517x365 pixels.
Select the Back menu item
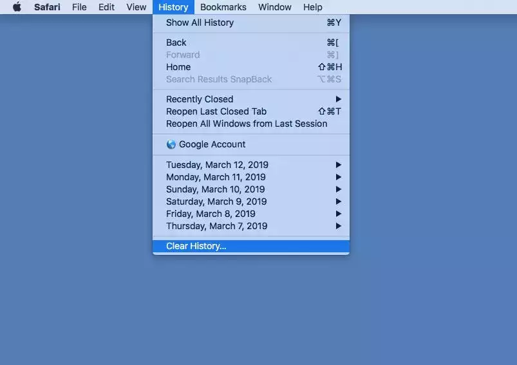pyautogui.click(x=251, y=42)
